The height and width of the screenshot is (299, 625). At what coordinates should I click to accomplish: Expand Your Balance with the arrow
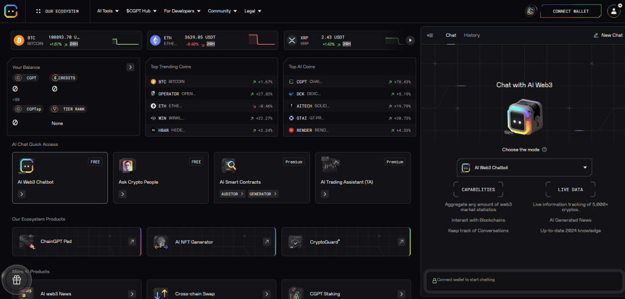(131, 67)
